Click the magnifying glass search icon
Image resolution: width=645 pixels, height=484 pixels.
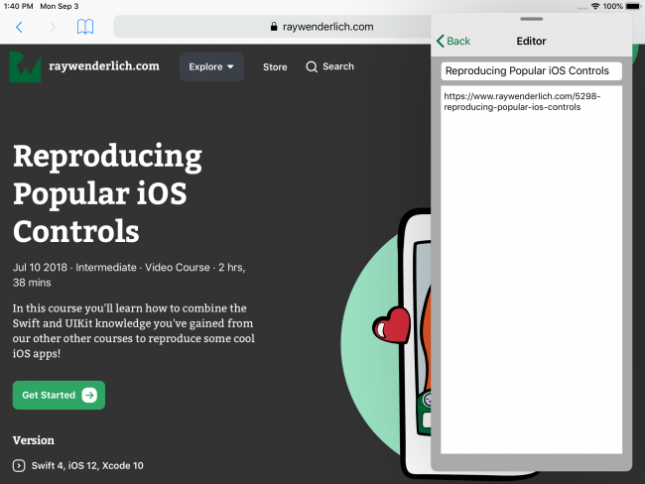click(x=312, y=66)
